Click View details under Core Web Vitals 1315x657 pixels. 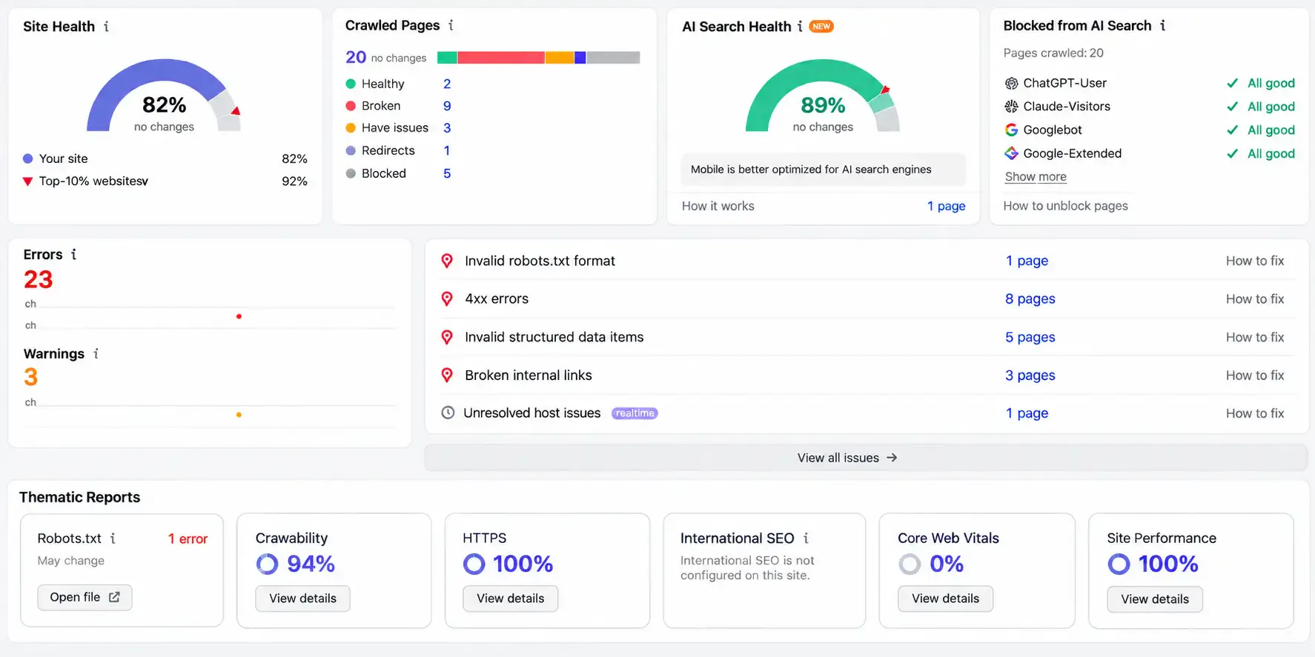coord(945,598)
